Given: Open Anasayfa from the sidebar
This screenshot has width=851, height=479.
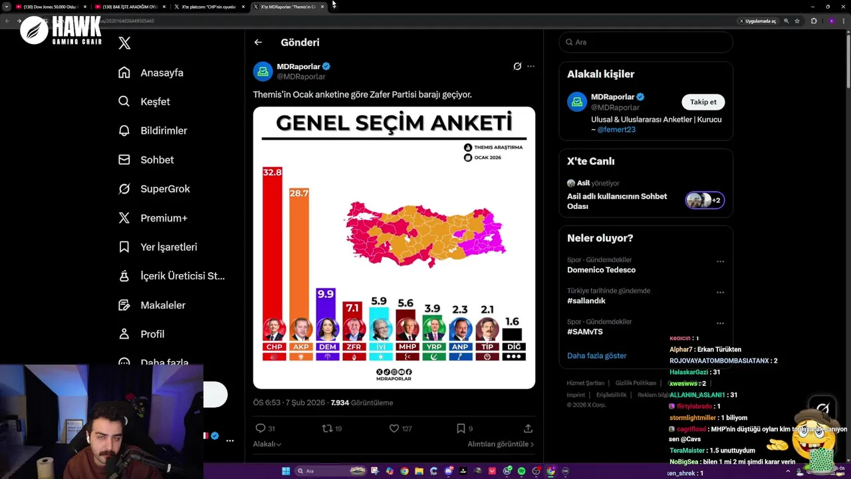Looking at the screenshot, I should coord(151,73).
